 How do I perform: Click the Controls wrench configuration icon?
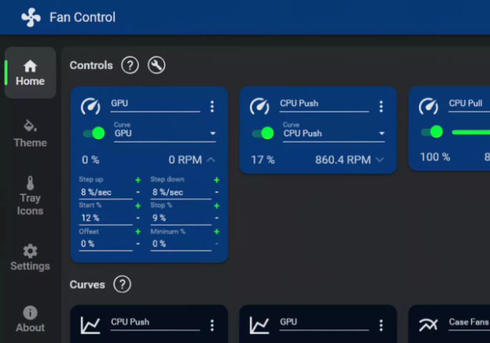(157, 66)
